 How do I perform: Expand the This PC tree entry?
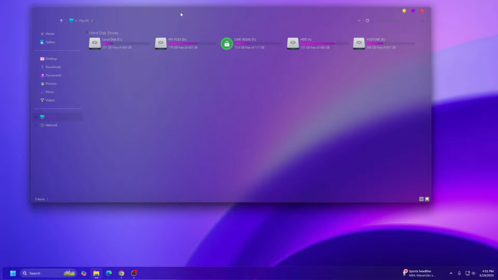tap(36, 117)
